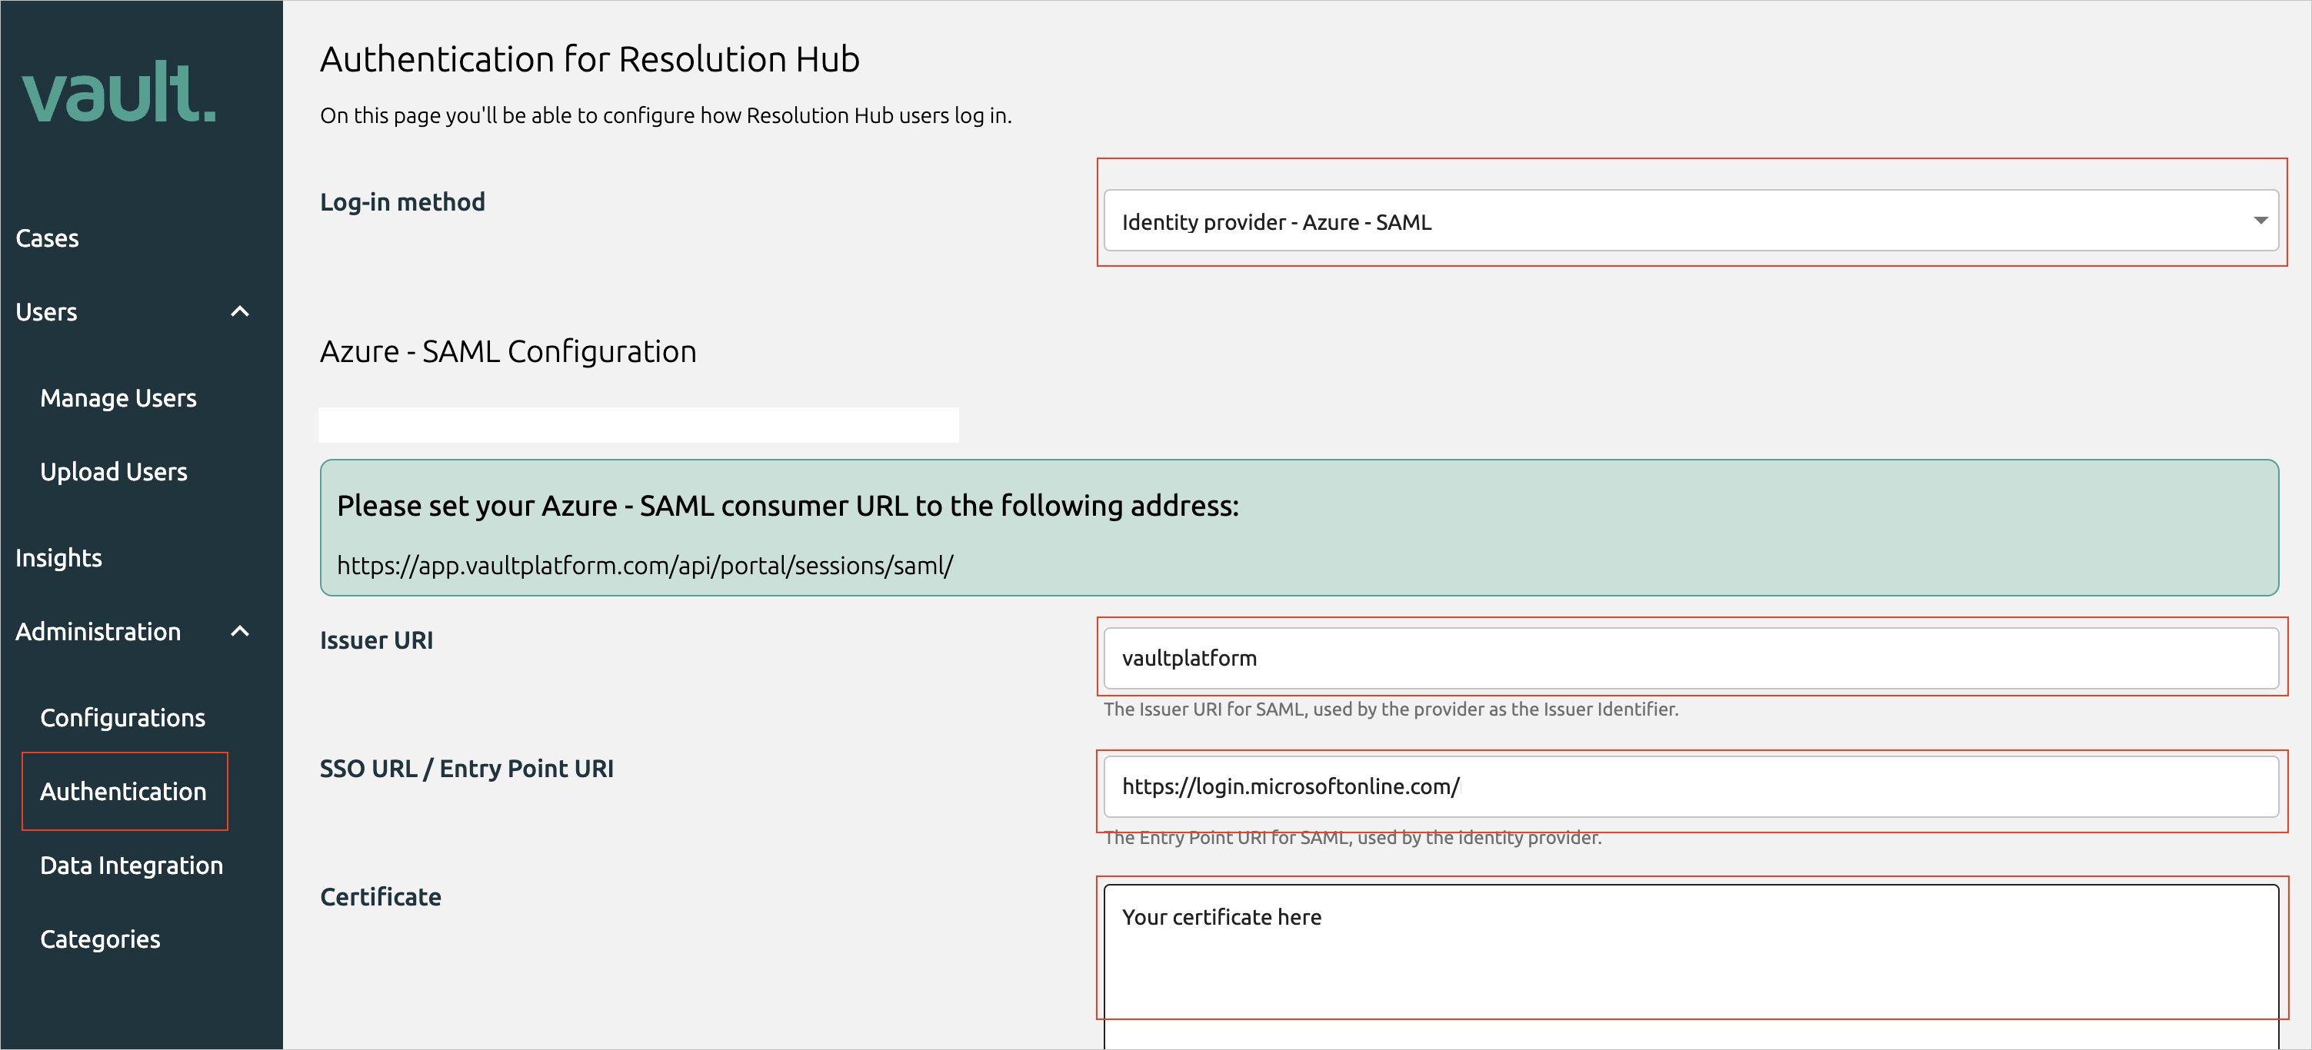
Task: Click the Insights navigation icon
Action: point(59,557)
